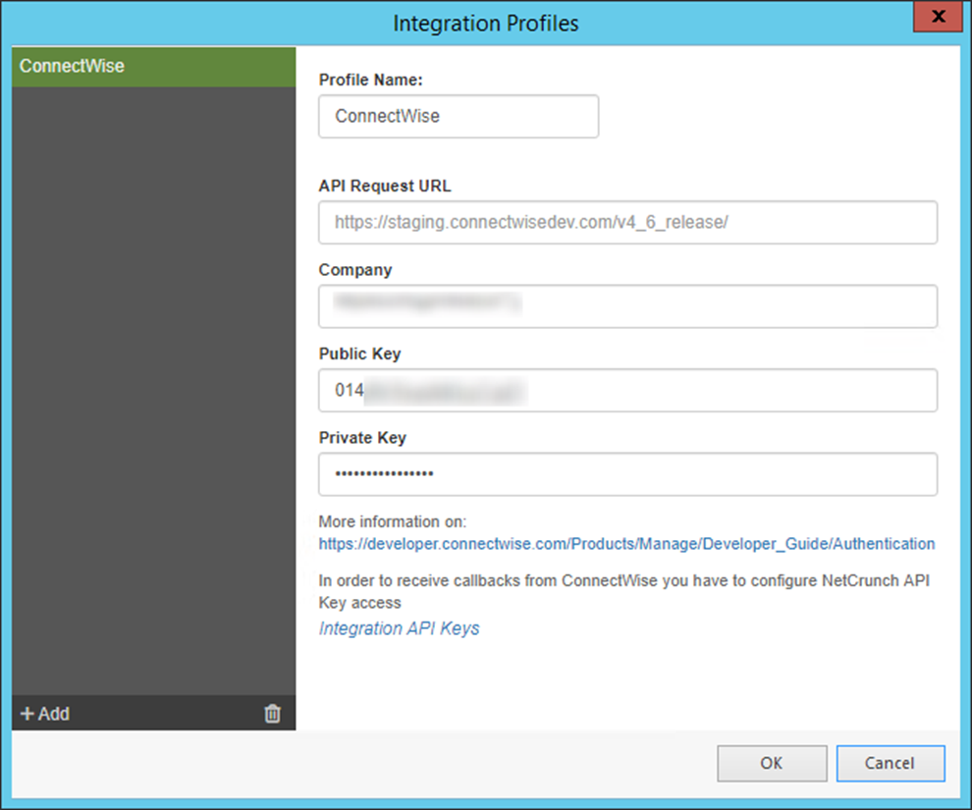
Task: Click the Private Key password field
Action: click(628, 474)
